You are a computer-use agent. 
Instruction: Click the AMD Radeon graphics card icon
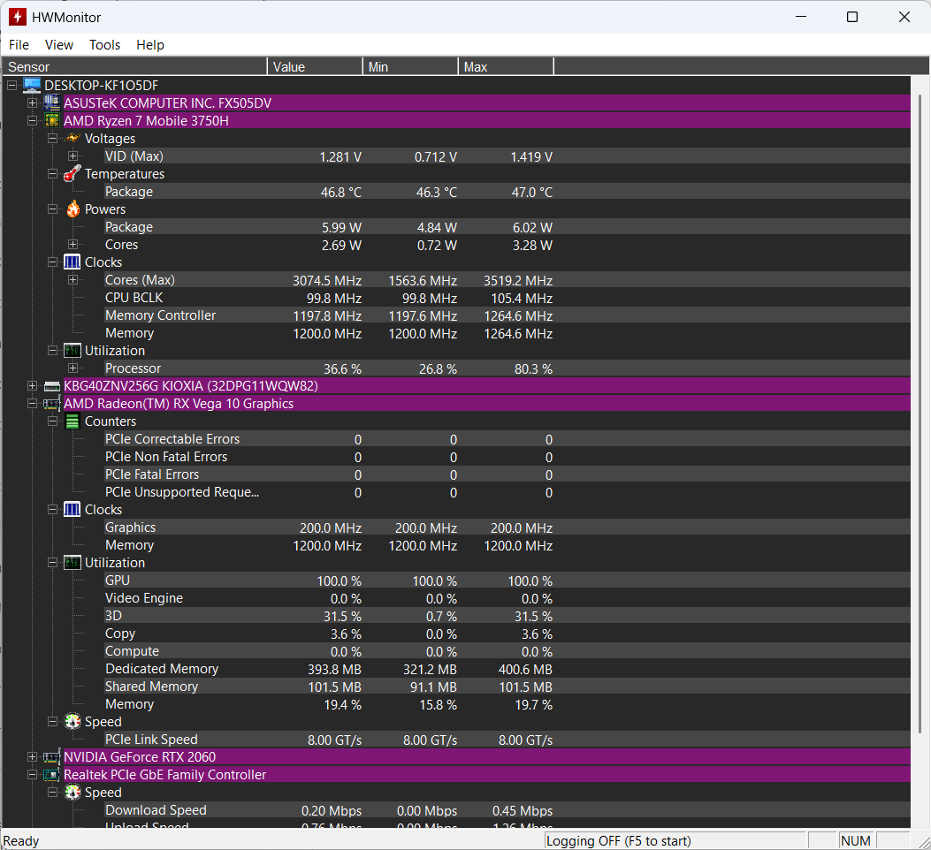[x=51, y=404]
